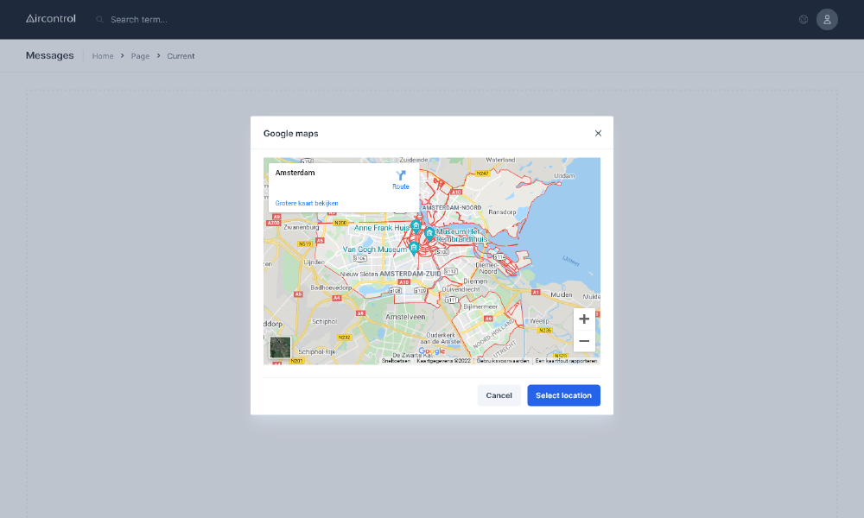Select the Van Gogh Museum marker pin
The image size is (864, 518).
(414, 249)
